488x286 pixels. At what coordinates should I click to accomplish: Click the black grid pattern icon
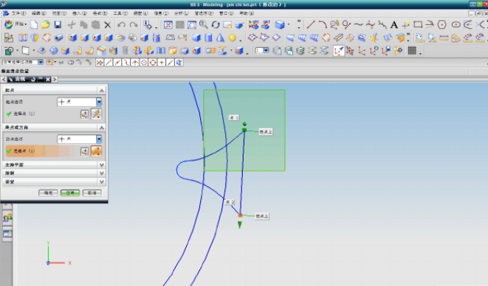click(412, 51)
